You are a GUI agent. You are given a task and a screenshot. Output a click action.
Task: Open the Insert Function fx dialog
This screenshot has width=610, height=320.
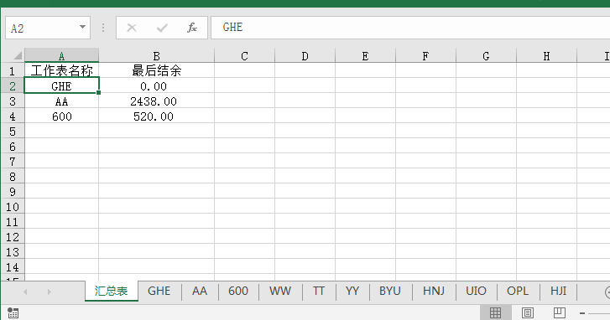pyautogui.click(x=192, y=28)
